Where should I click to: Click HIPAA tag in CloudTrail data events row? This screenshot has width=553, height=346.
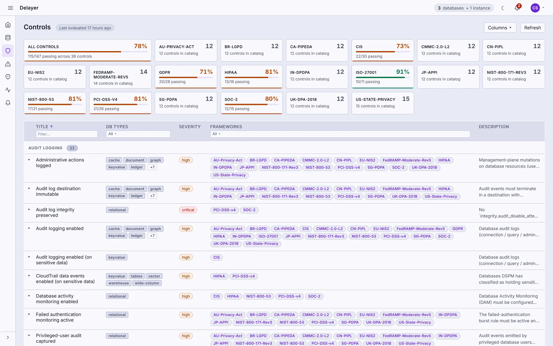point(219,276)
